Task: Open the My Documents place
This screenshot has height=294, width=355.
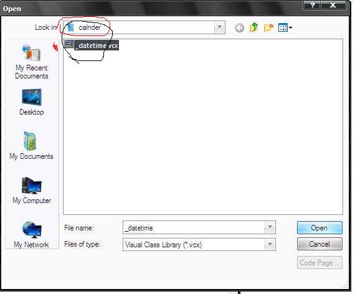Action: tap(31, 145)
